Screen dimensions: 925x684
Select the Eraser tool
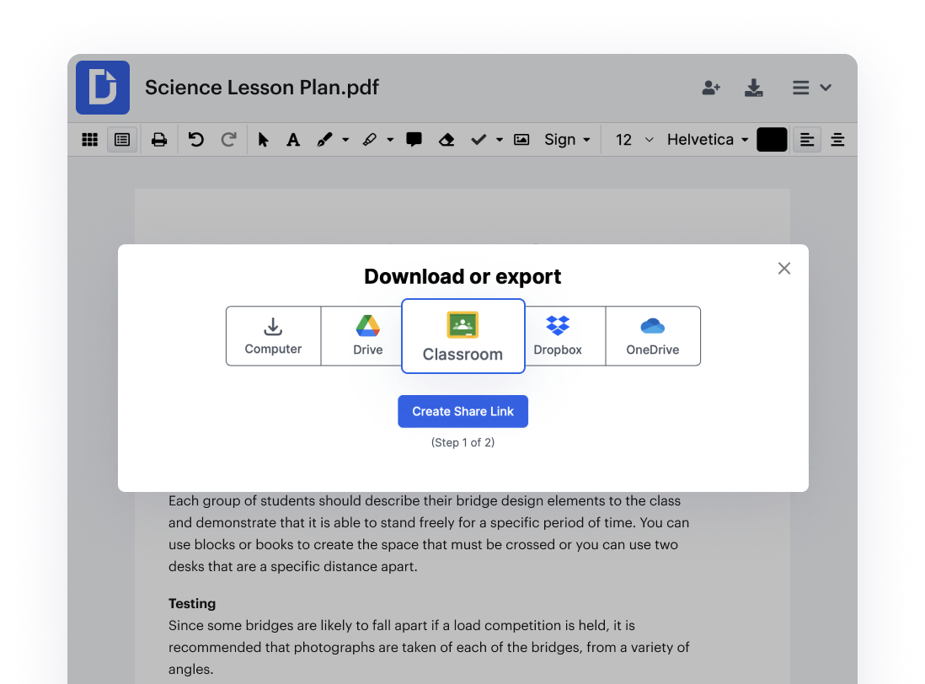point(446,139)
